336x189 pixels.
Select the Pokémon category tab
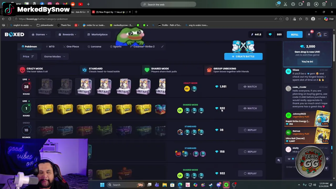click(29, 46)
